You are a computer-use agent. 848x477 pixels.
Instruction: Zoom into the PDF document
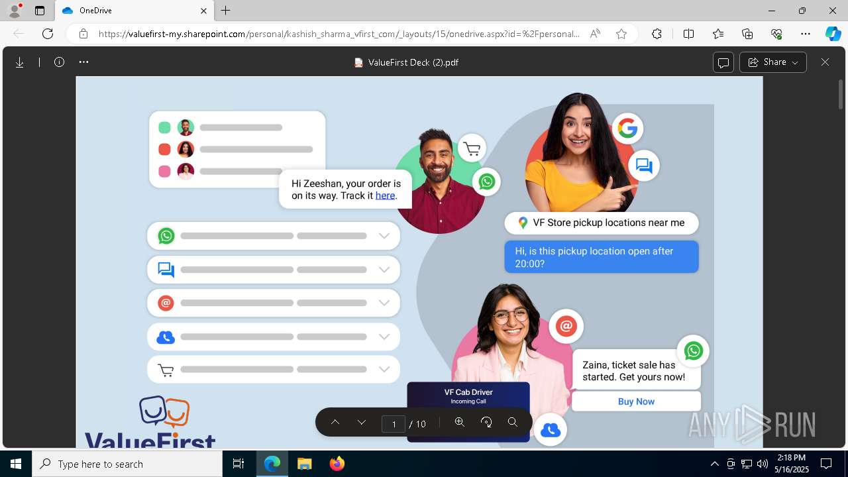pyautogui.click(x=459, y=423)
